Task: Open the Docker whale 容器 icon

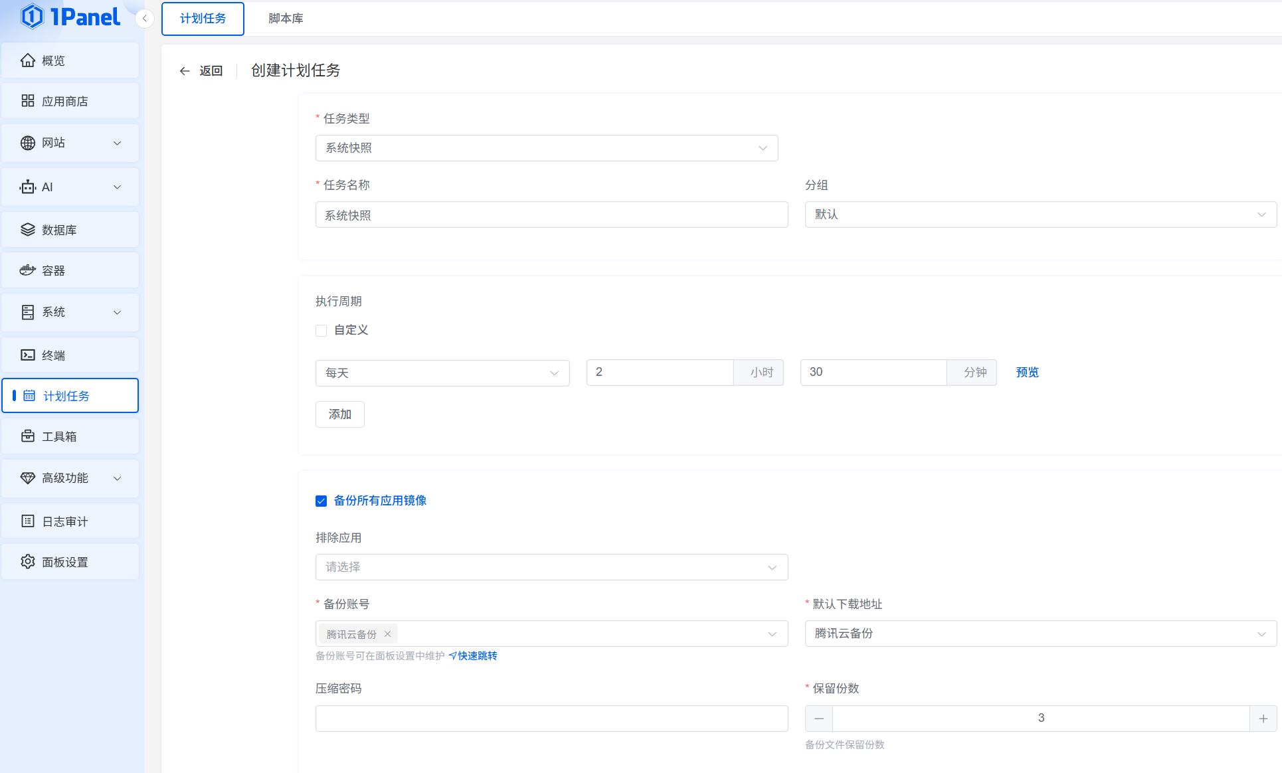Action: click(27, 270)
